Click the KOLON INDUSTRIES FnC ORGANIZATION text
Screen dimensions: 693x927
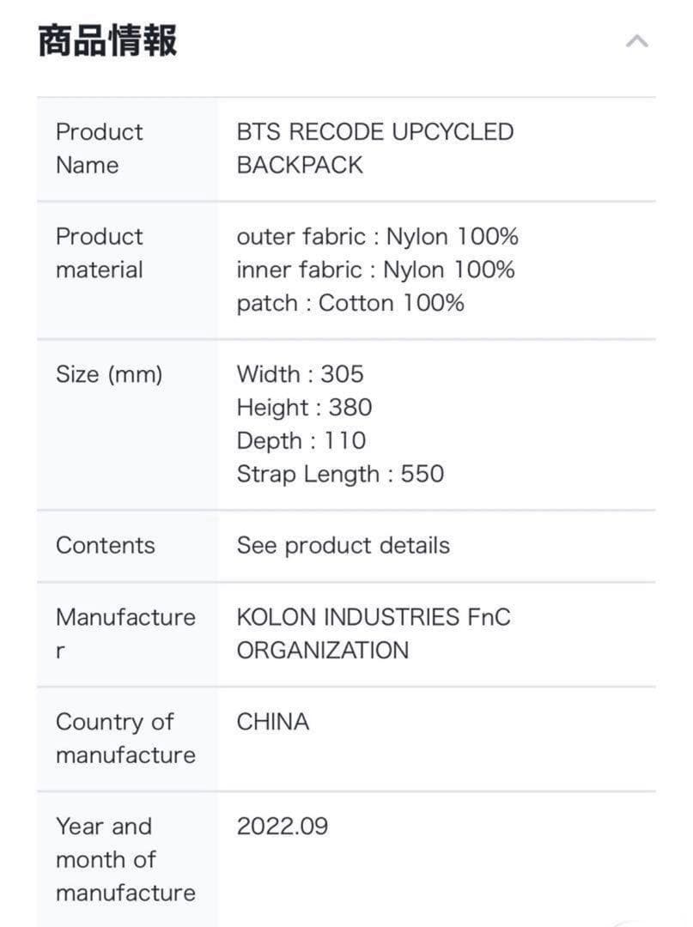[373, 633]
